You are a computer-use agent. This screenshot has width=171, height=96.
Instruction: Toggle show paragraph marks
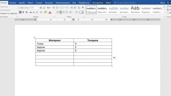point(83,8)
